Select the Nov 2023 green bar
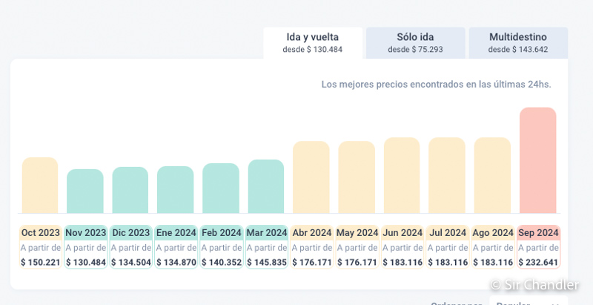Screen dimensions: 593x305 [x=85, y=191]
